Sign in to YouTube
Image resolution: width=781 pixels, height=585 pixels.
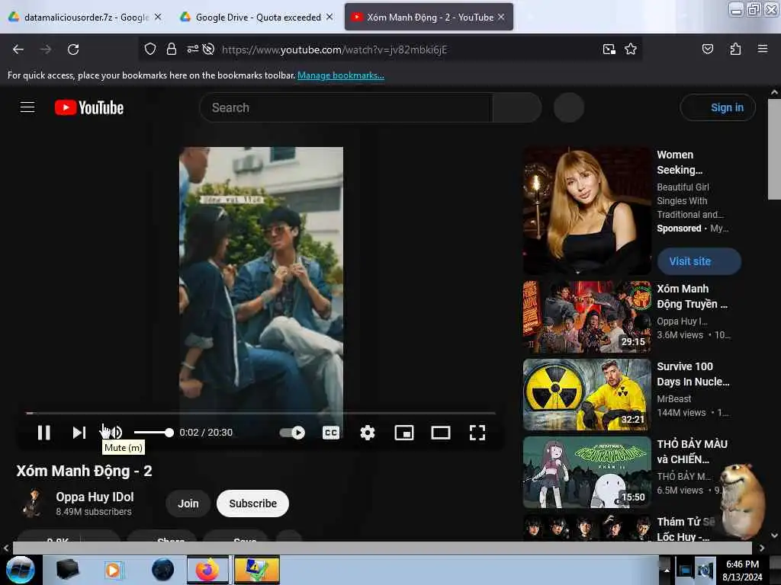(x=718, y=107)
